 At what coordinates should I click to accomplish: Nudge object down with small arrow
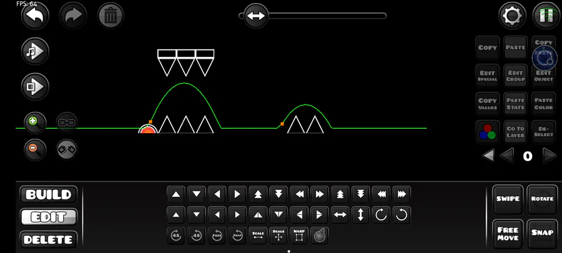click(197, 215)
